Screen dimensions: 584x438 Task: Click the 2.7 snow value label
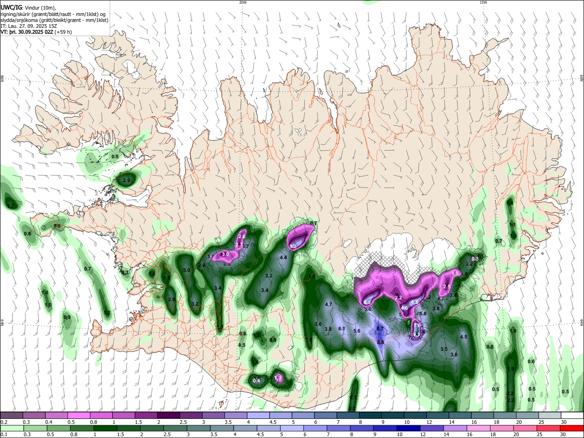pos(239,245)
